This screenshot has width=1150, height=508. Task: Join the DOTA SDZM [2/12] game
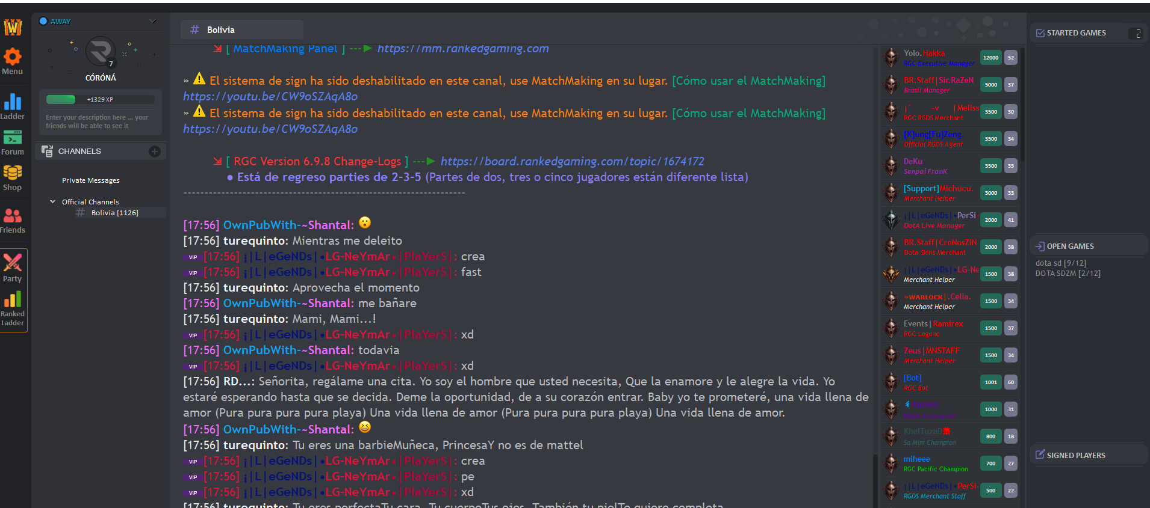1068,274
